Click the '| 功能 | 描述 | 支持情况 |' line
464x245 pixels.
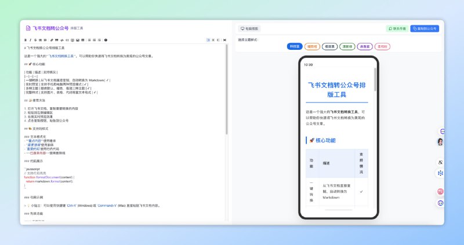coord(41,72)
